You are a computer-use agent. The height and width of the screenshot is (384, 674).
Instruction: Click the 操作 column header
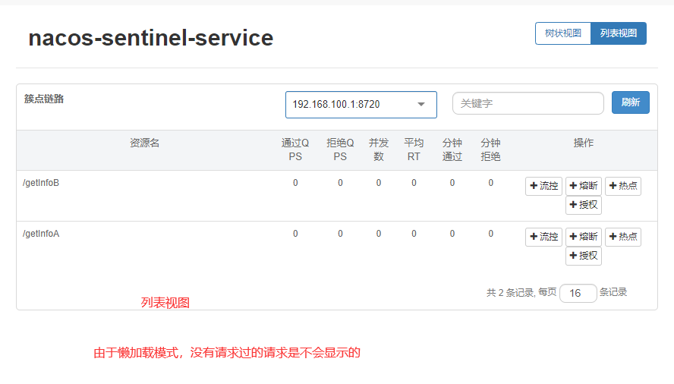tap(584, 143)
